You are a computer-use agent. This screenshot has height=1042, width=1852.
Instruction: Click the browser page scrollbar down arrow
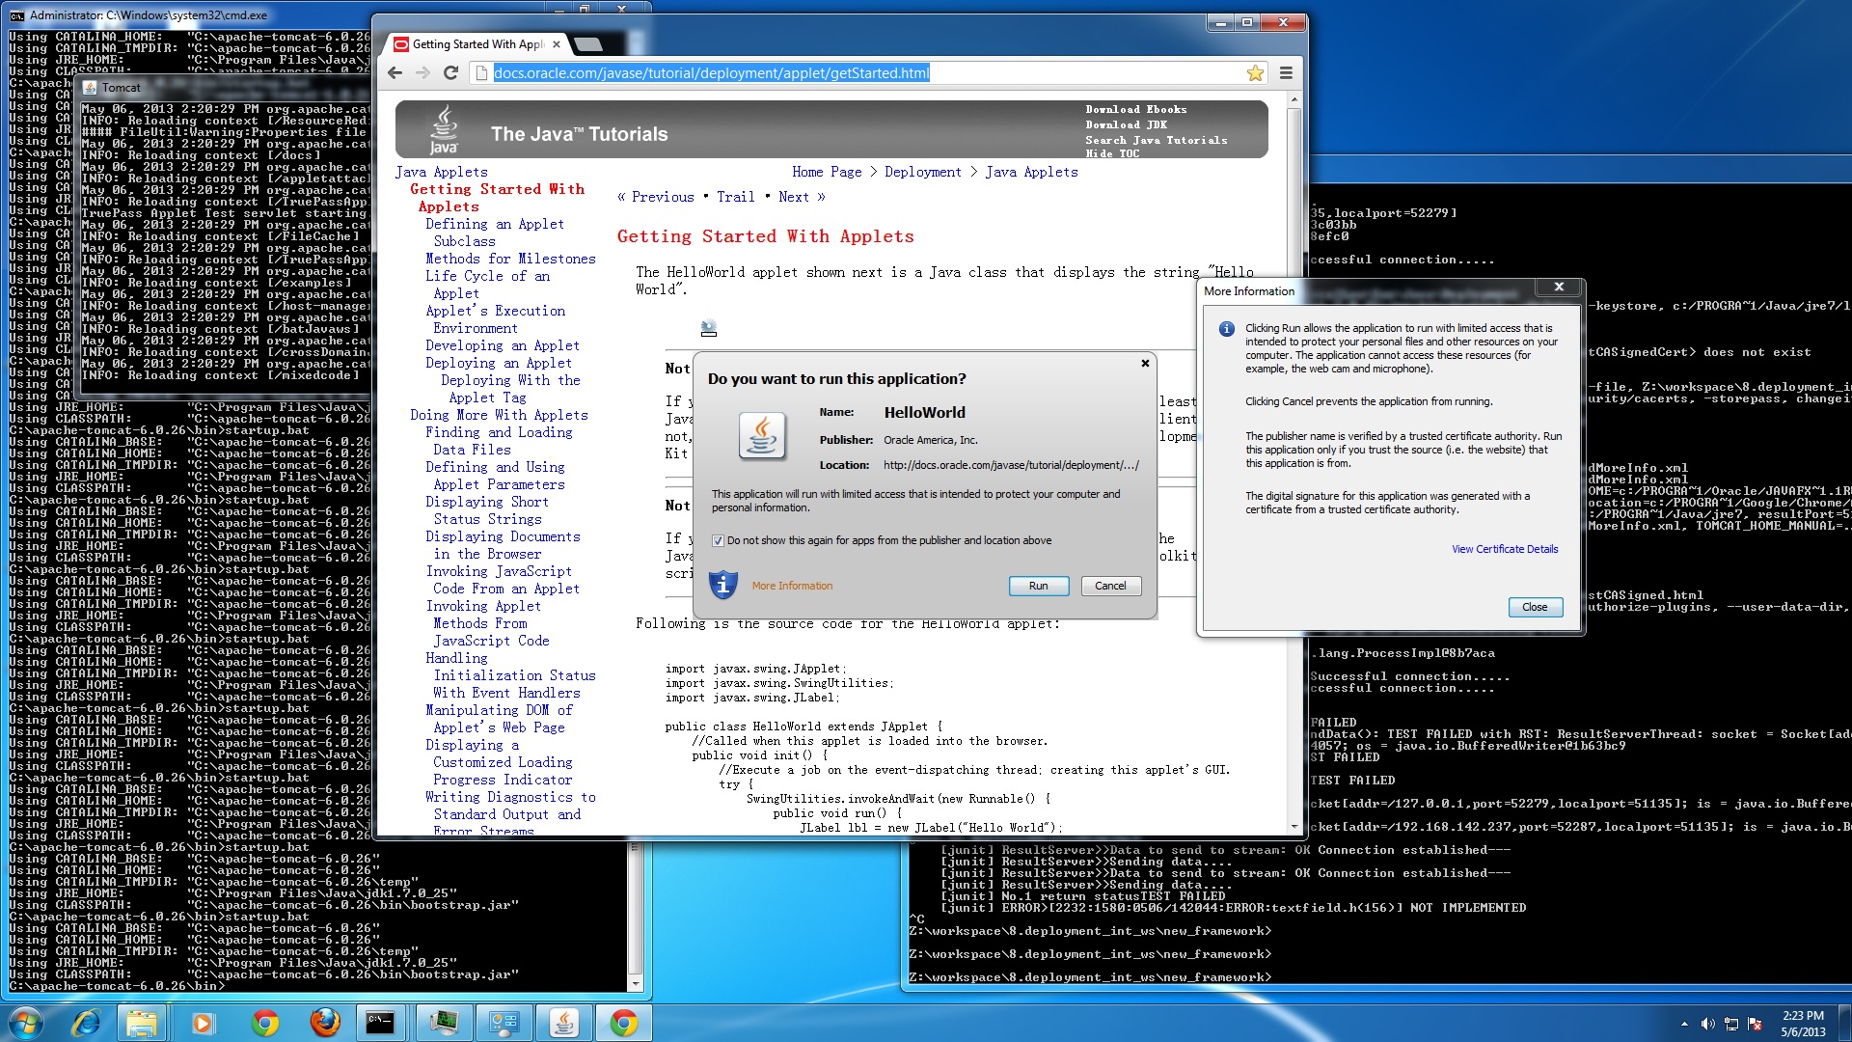click(1294, 827)
